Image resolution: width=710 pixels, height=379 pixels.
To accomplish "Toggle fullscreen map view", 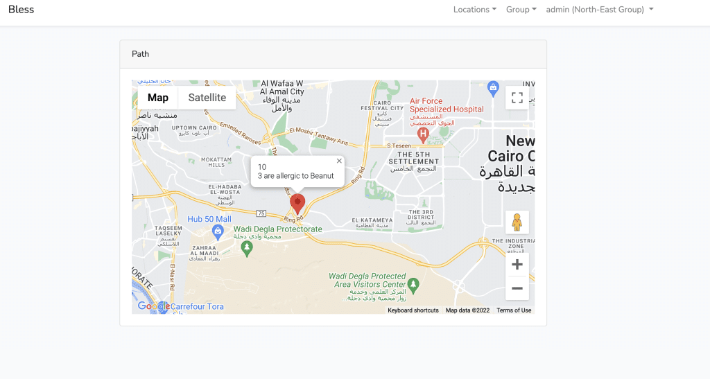I will (x=517, y=98).
